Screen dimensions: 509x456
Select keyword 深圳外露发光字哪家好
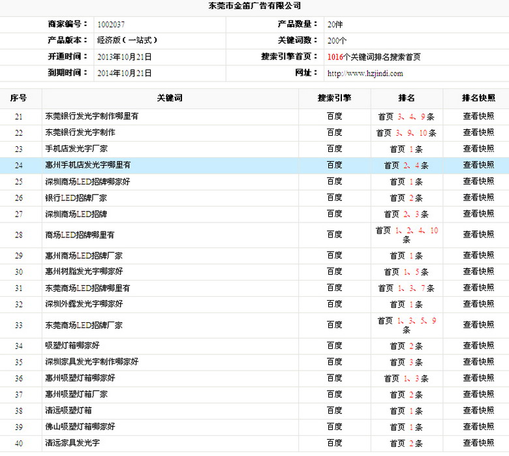pyautogui.click(x=84, y=304)
